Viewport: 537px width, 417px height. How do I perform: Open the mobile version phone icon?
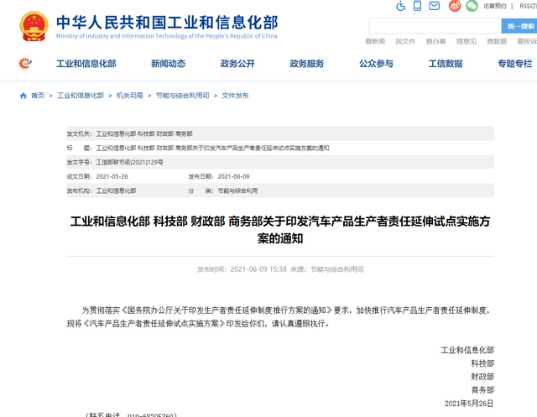(417, 6)
